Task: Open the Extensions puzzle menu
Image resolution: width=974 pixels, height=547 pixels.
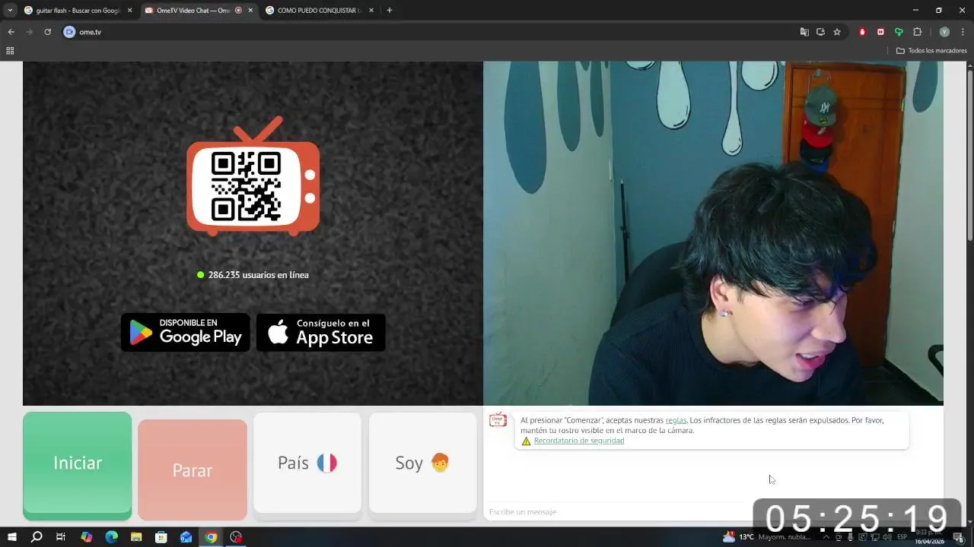Action: [x=917, y=32]
